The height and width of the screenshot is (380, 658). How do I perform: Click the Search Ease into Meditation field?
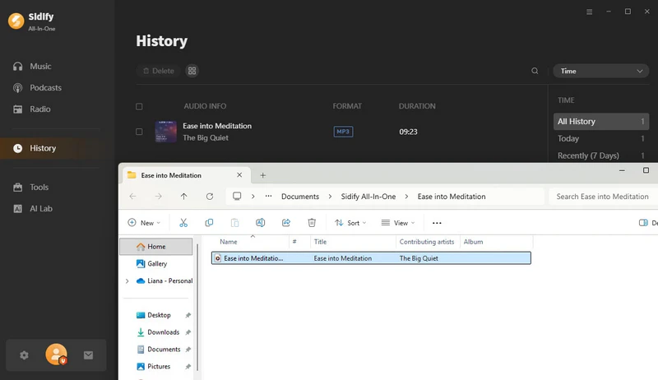(x=604, y=197)
